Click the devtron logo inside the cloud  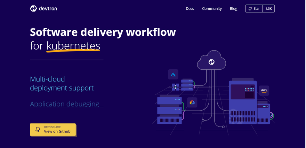[x=211, y=62]
